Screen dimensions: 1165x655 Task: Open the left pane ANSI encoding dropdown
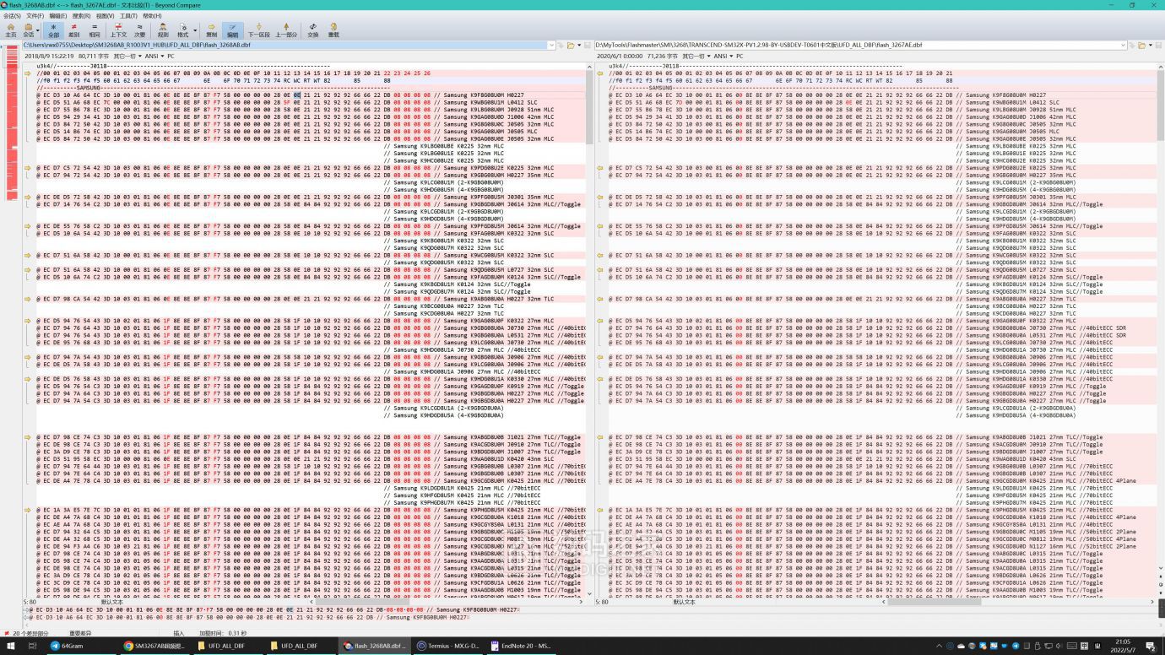point(154,57)
